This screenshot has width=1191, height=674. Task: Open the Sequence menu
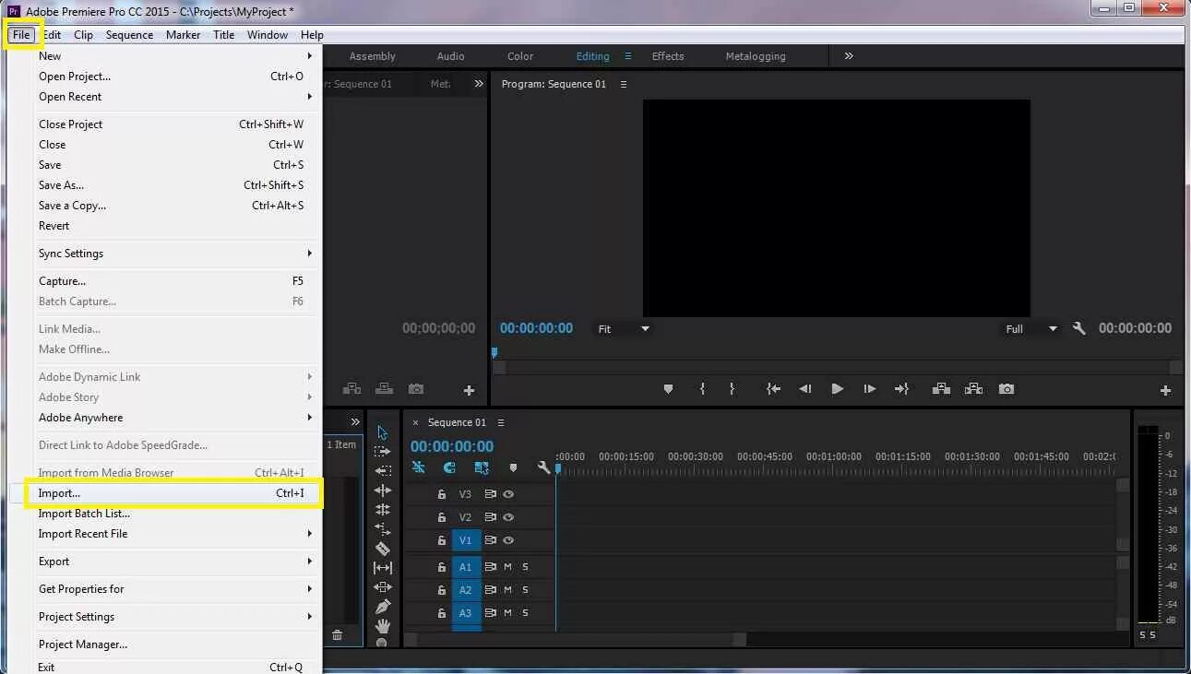tap(129, 35)
